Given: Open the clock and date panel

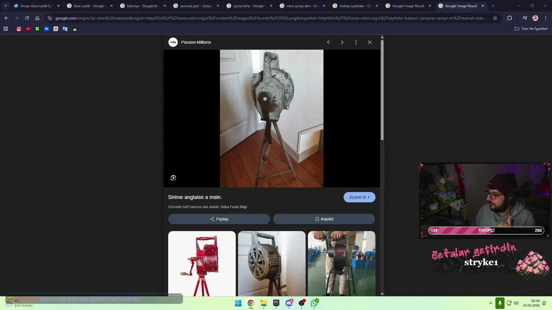Looking at the screenshot, I should [531, 303].
